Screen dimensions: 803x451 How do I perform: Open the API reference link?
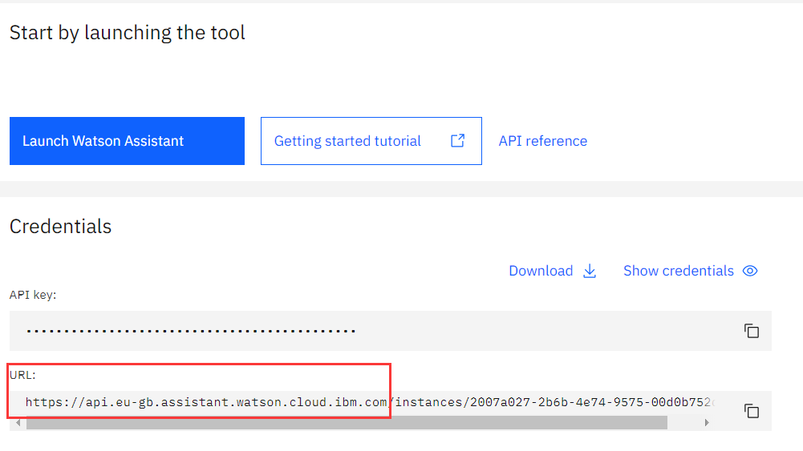pyautogui.click(x=542, y=141)
